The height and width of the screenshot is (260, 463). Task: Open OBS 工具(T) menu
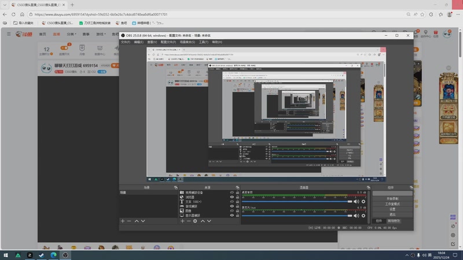[204, 42]
